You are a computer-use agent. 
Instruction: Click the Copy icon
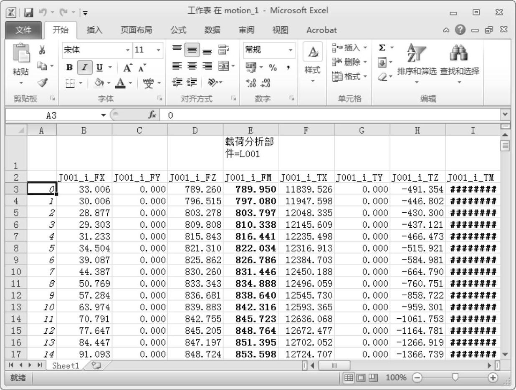[x=42, y=65]
